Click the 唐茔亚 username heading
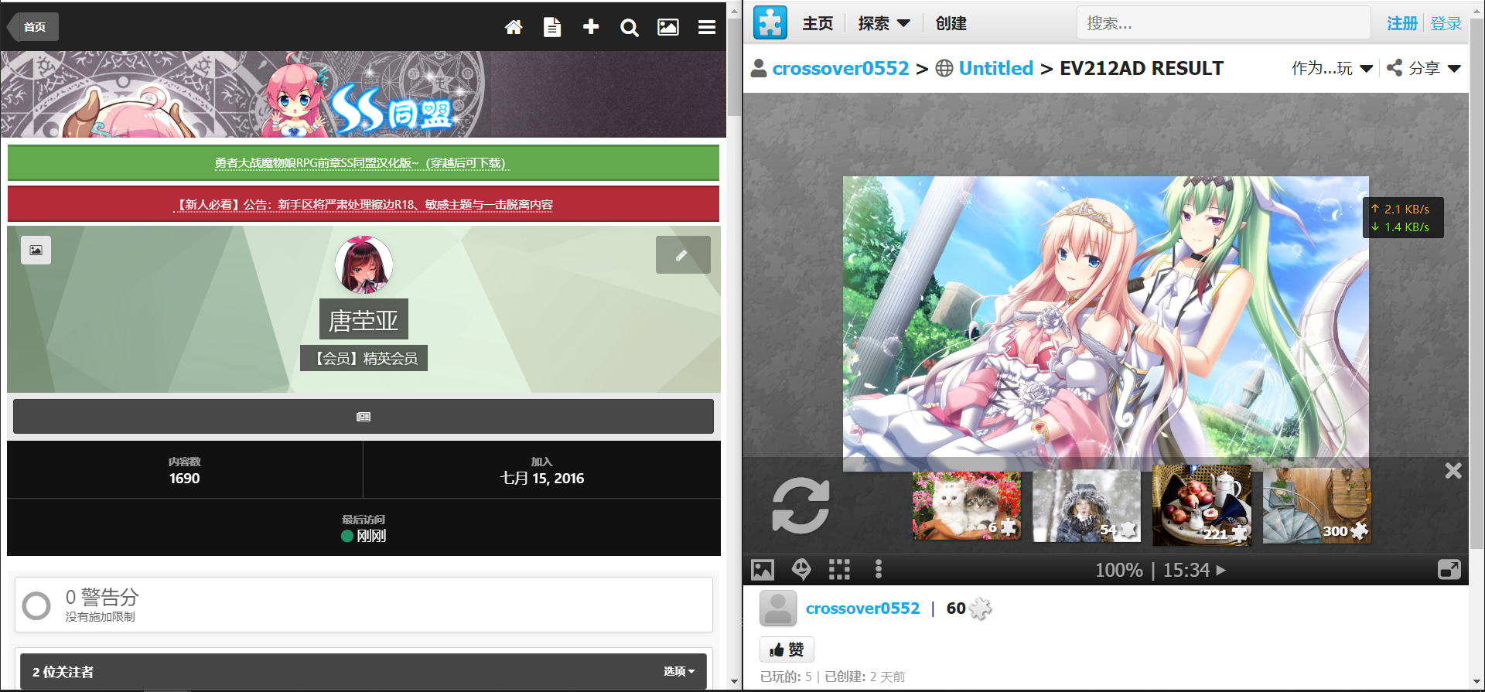Image resolution: width=1485 pixels, height=692 pixels. pyautogui.click(x=364, y=319)
